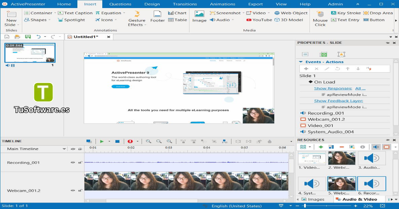Screen dimensions: 399x209
Task: Zoom out on the timeline
Action: click(159, 141)
